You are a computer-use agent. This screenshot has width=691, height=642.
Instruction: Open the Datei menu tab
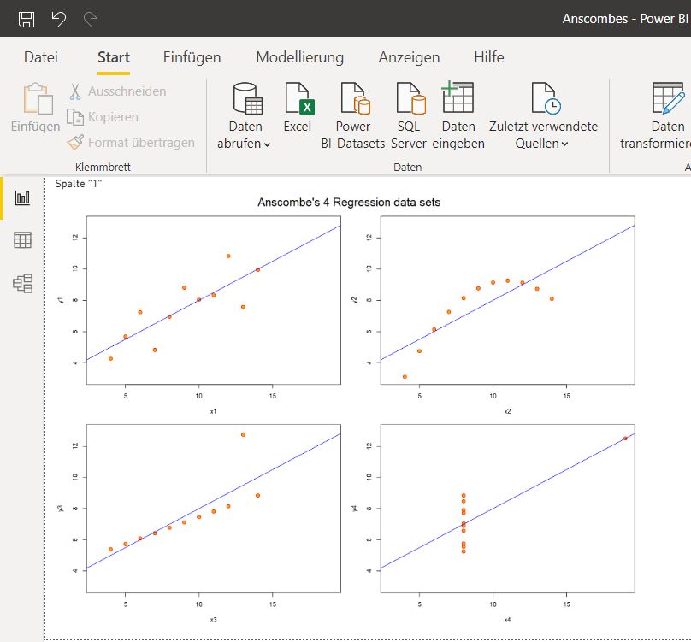(41, 57)
